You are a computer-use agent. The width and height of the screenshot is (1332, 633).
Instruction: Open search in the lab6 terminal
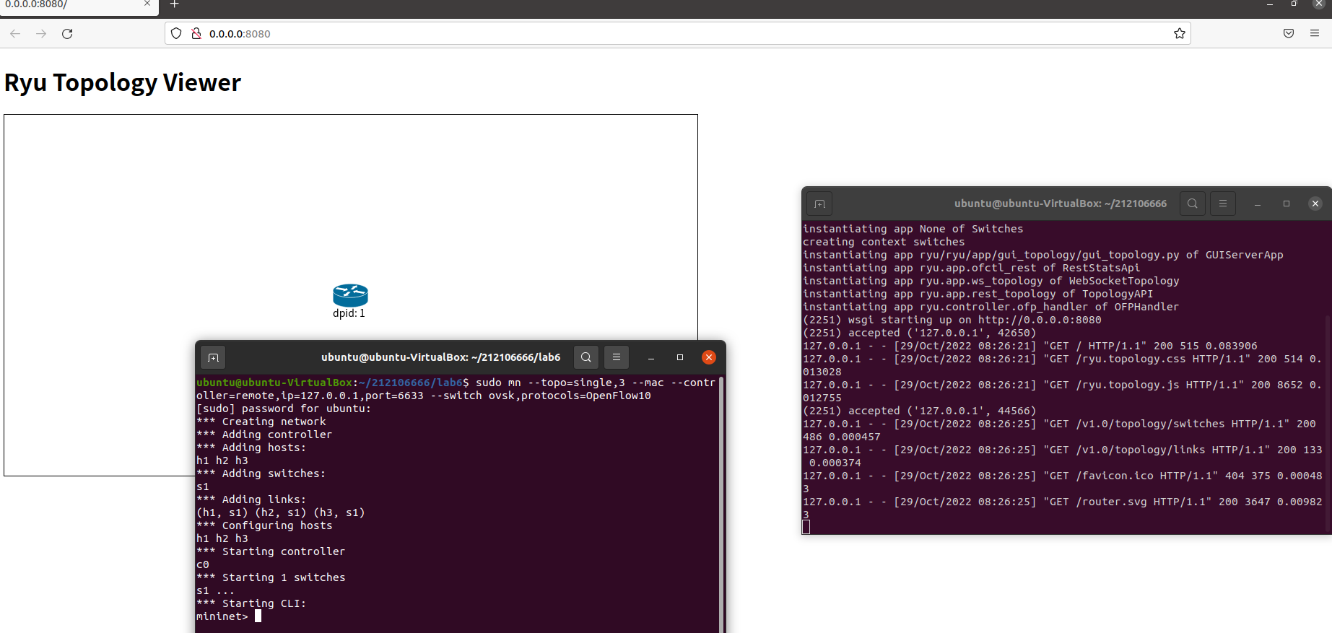[586, 357]
